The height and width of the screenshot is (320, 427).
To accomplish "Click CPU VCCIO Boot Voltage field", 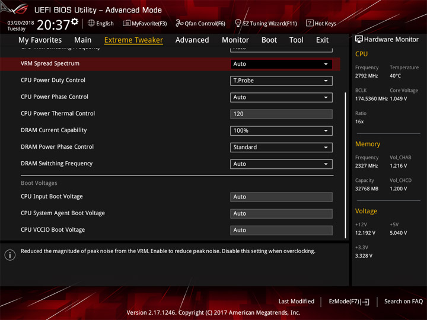I will (x=281, y=230).
